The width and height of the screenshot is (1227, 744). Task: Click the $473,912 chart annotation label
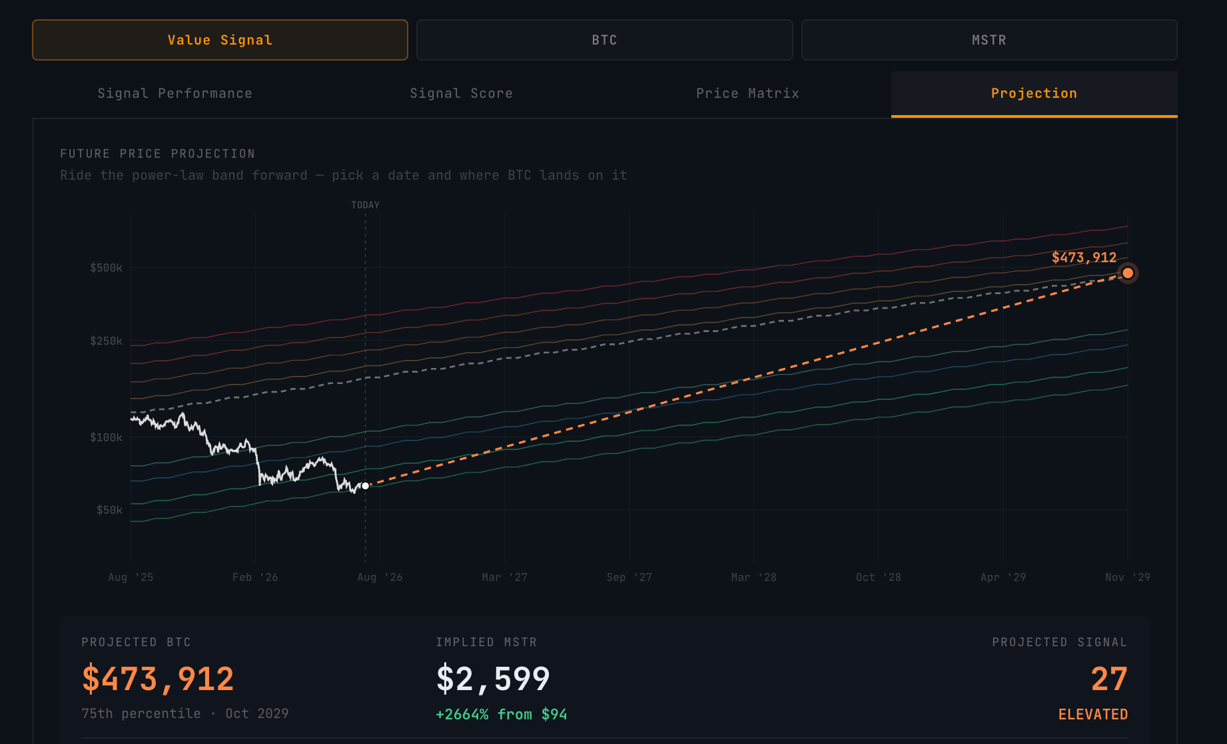(x=1084, y=258)
